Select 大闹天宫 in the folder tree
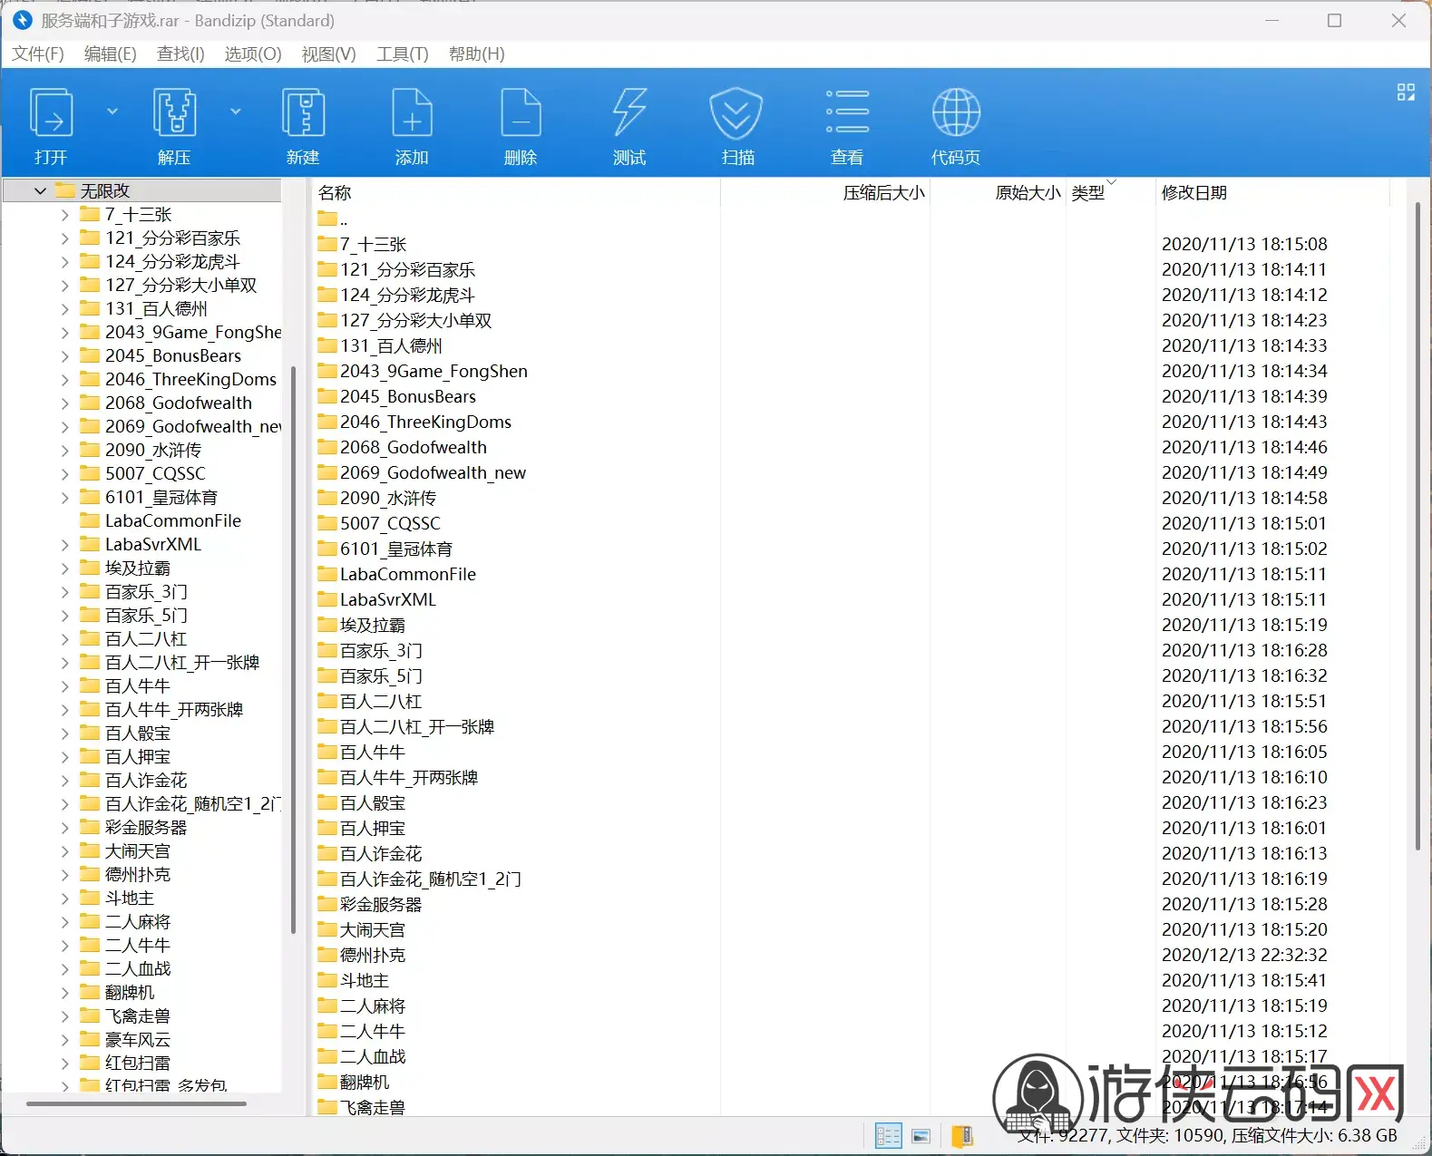Viewport: 1432px width, 1156px height. point(138,850)
